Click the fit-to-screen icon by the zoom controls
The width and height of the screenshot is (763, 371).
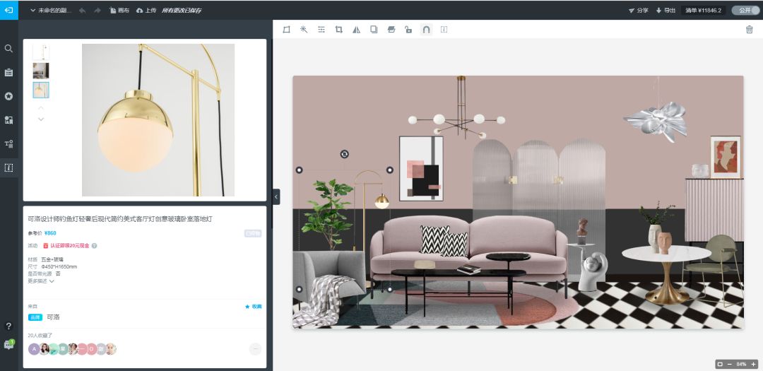pos(720,364)
